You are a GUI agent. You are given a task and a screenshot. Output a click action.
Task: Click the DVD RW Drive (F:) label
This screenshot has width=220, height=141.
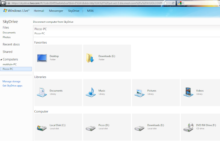coord(206,125)
